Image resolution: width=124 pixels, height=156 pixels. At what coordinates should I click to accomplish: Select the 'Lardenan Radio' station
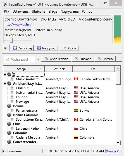point(27,128)
